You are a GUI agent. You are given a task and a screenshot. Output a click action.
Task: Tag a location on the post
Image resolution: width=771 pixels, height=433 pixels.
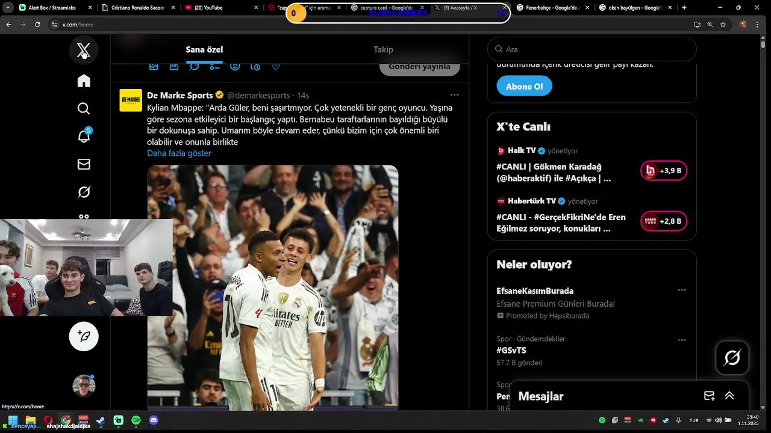[276, 66]
